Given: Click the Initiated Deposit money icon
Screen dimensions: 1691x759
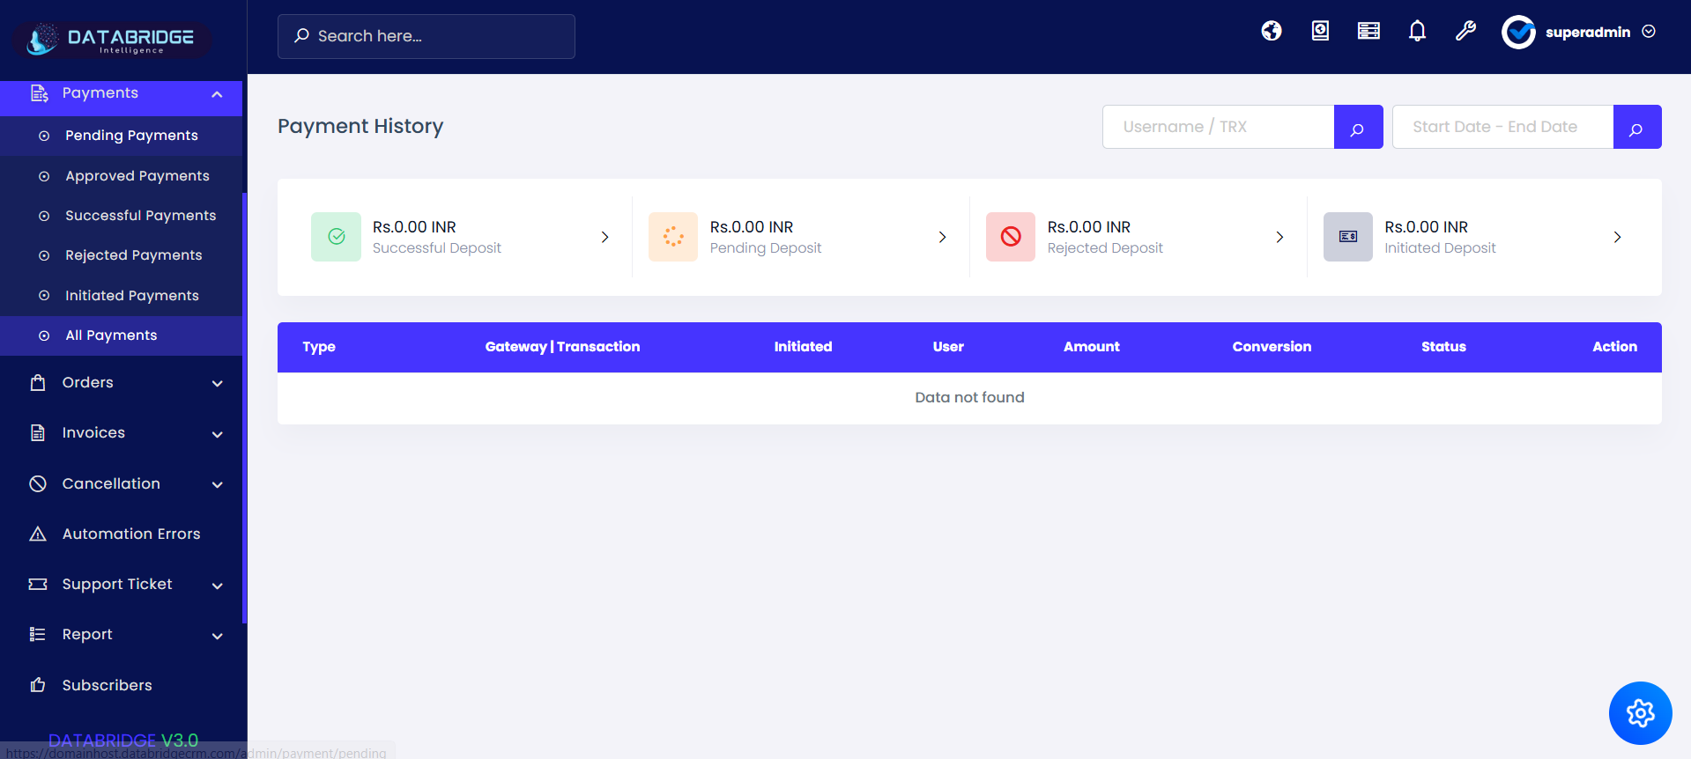Looking at the screenshot, I should click(x=1348, y=237).
